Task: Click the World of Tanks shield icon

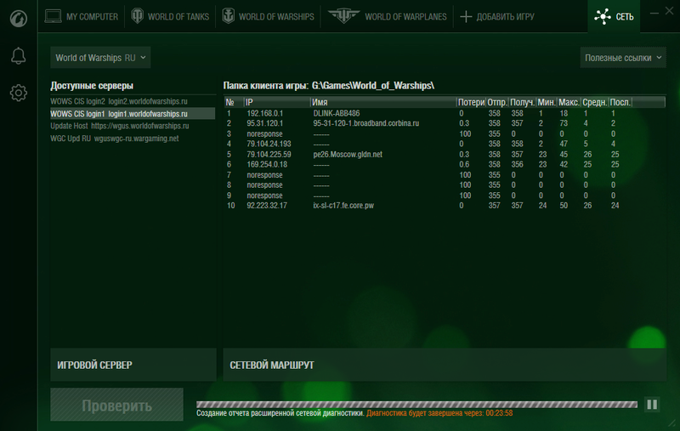Action: pyautogui.click(x=137, y=16)
